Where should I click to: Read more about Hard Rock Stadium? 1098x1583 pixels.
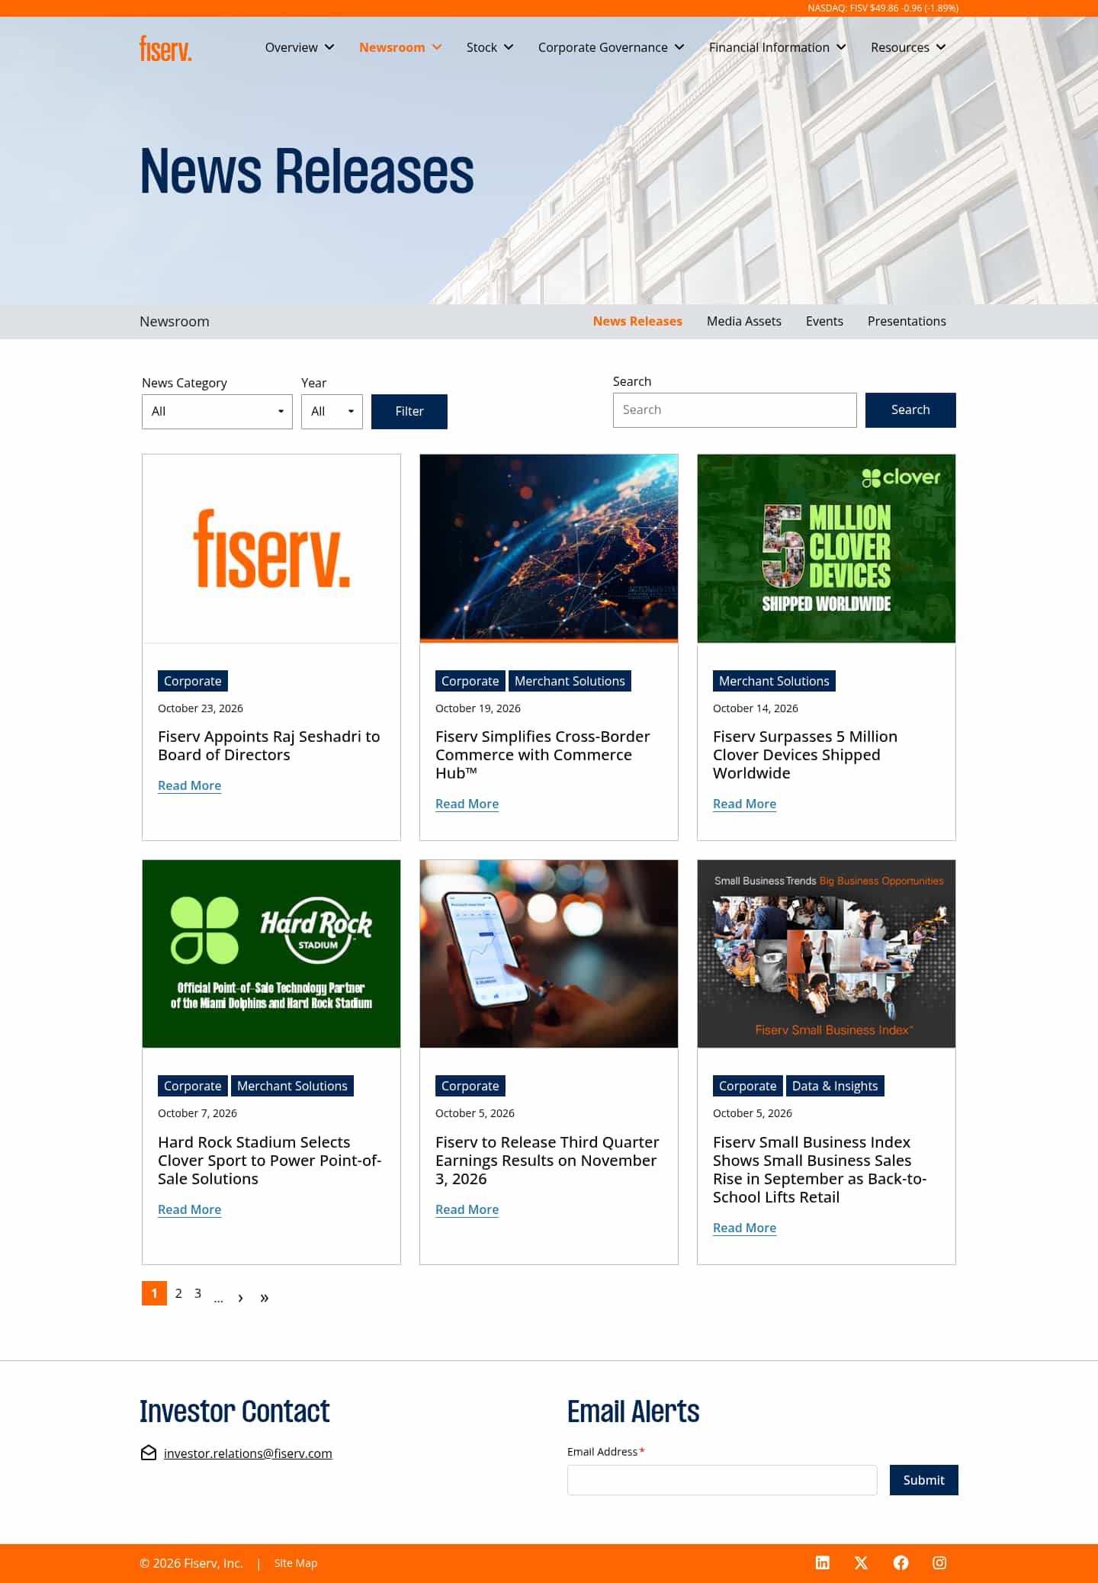(x=189, y=1209)
